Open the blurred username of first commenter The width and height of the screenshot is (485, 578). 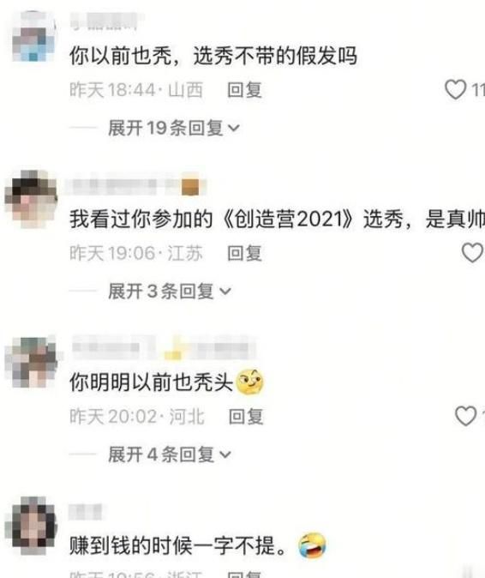(105, 21)
